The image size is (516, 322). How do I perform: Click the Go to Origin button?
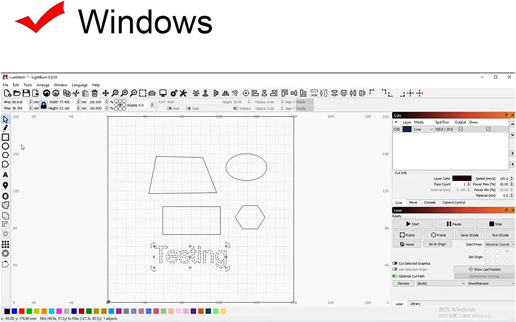(x=437, y=244)
